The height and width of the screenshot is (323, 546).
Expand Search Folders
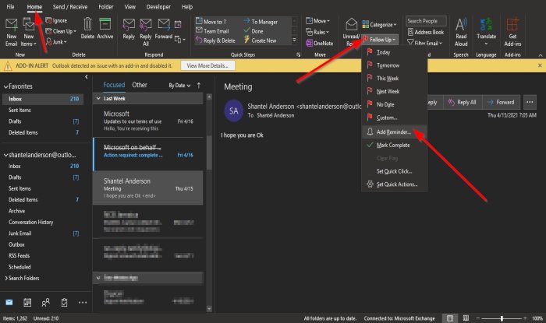pos(6,278)
